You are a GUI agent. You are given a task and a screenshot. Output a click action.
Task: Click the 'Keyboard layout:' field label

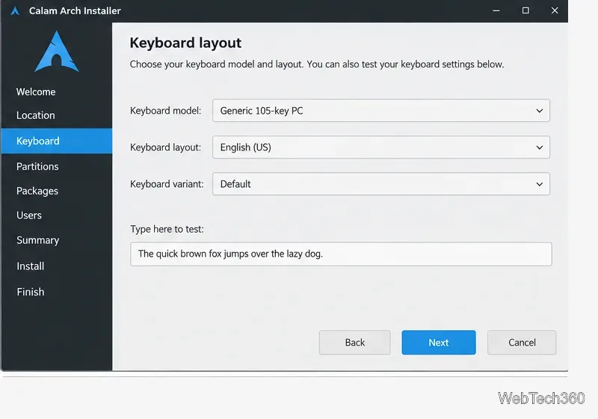pos(165,147)
